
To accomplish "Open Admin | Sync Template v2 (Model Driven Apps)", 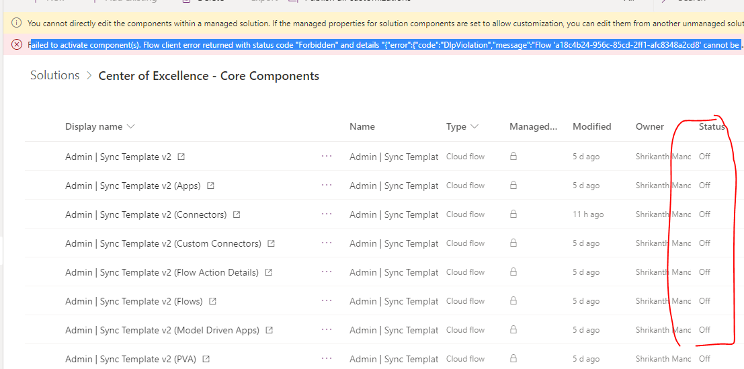I will click(x=162, y=330).
